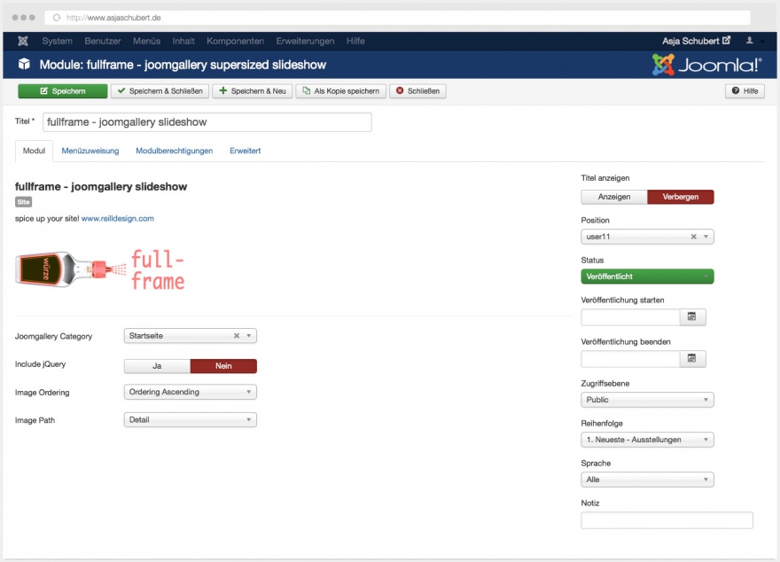
Task: Click Speichern & Neu
Action: 253,91
